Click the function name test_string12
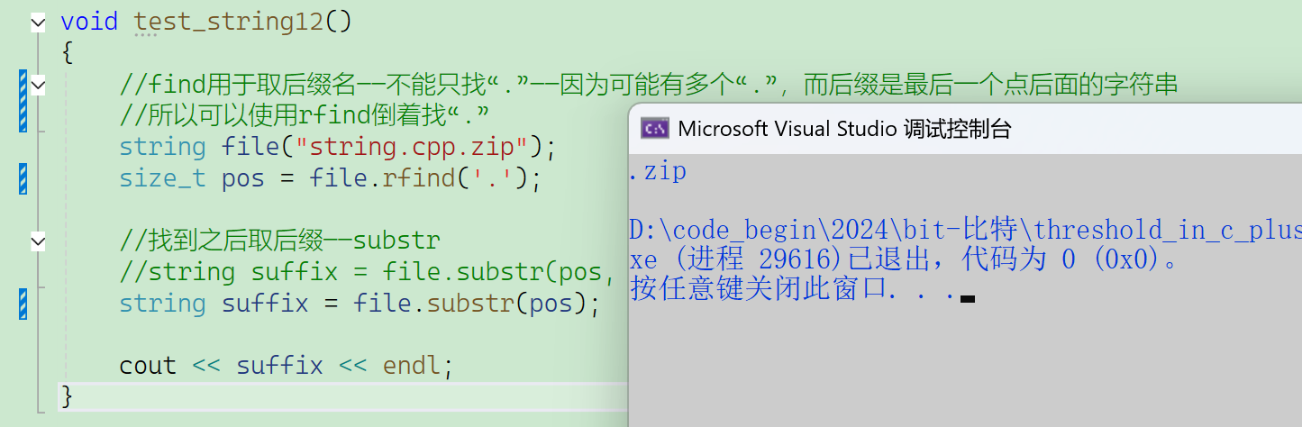1302x427 pixels. [x=229, y=23]
